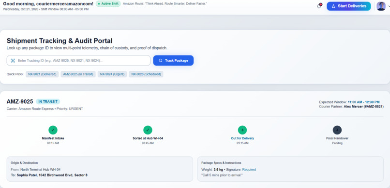390x188 pixels.
Task: Click the "Call 5 mins prior to arrival." note
Action: point(222,175)
